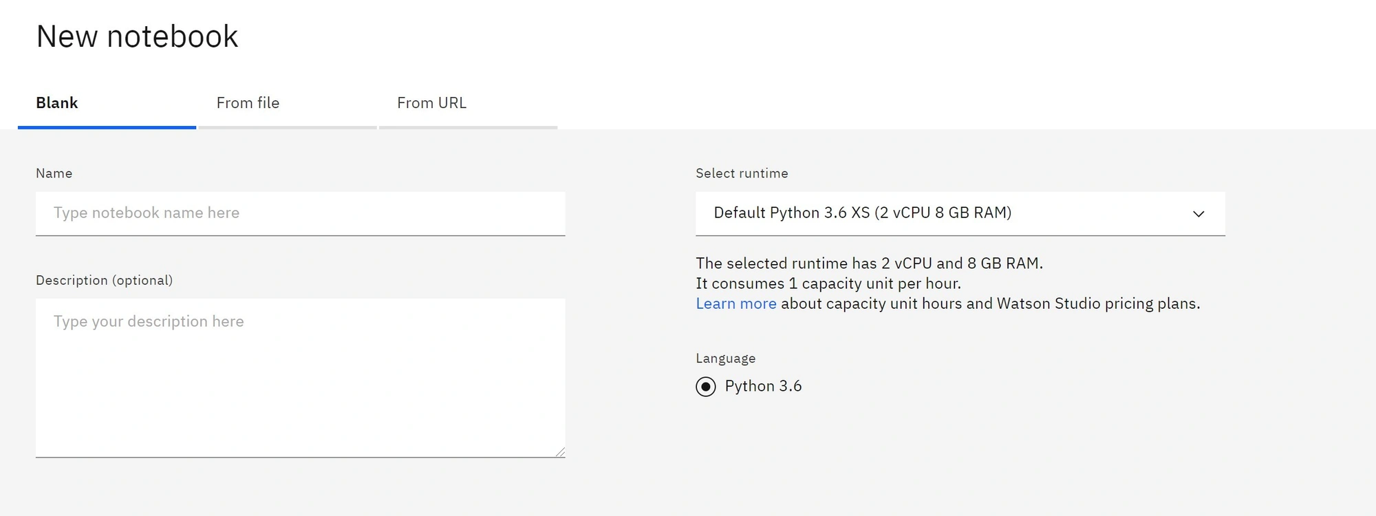The height and width of the screenshot is (516, 1376).
Task: Click the Select runtime label
Action: [742, 173]
